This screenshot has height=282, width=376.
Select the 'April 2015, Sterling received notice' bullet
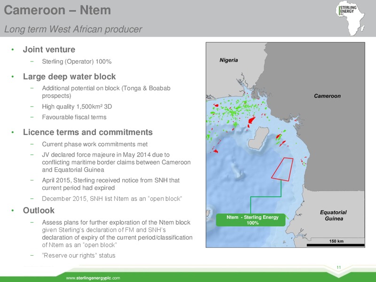tap(111, 184)
